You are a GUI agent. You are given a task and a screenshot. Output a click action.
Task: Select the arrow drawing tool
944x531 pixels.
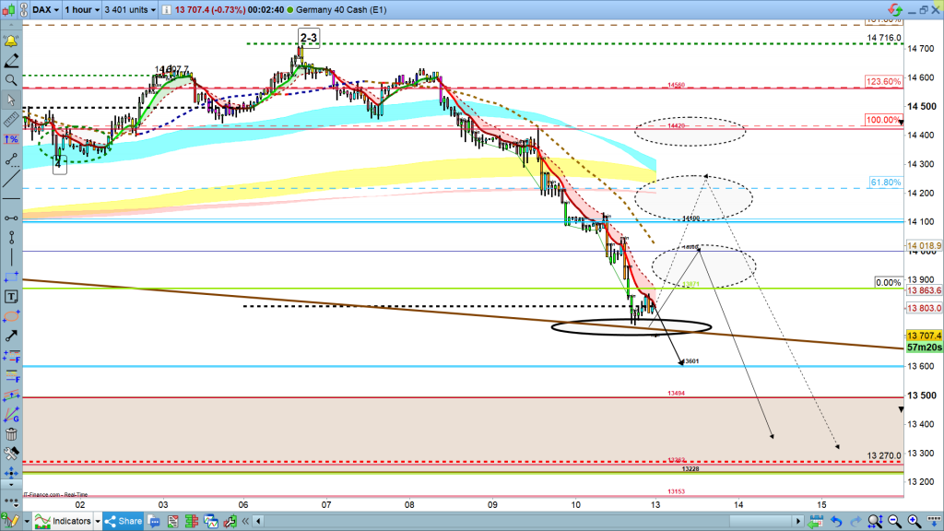click(x=11, y=336)
